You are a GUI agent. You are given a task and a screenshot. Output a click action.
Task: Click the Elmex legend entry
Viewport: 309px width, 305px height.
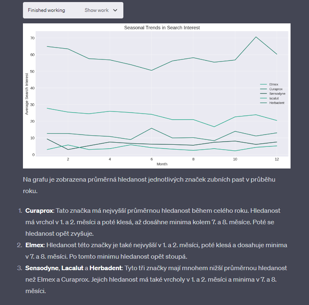(x=269, y=84)
